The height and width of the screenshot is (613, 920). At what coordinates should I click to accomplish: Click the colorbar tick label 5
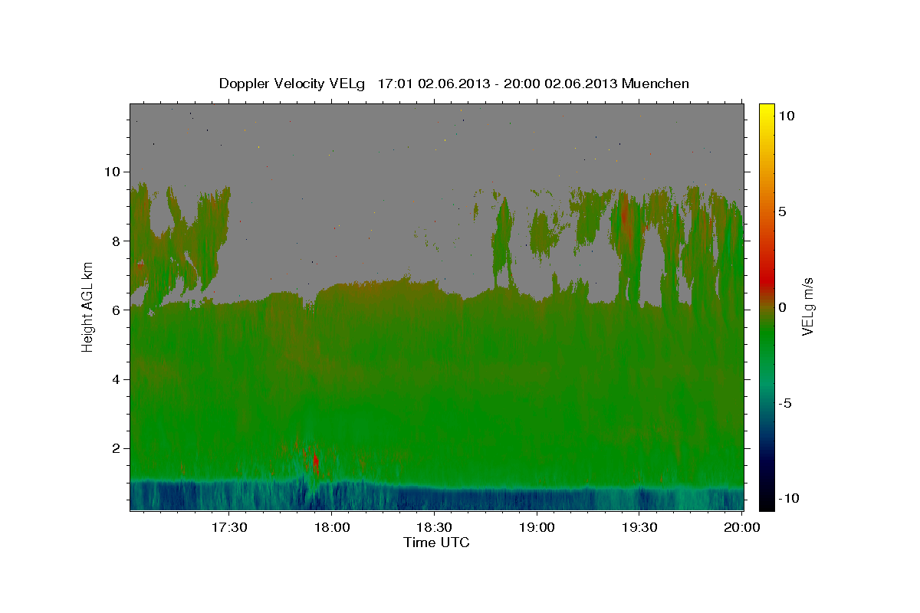click(782, 211)
